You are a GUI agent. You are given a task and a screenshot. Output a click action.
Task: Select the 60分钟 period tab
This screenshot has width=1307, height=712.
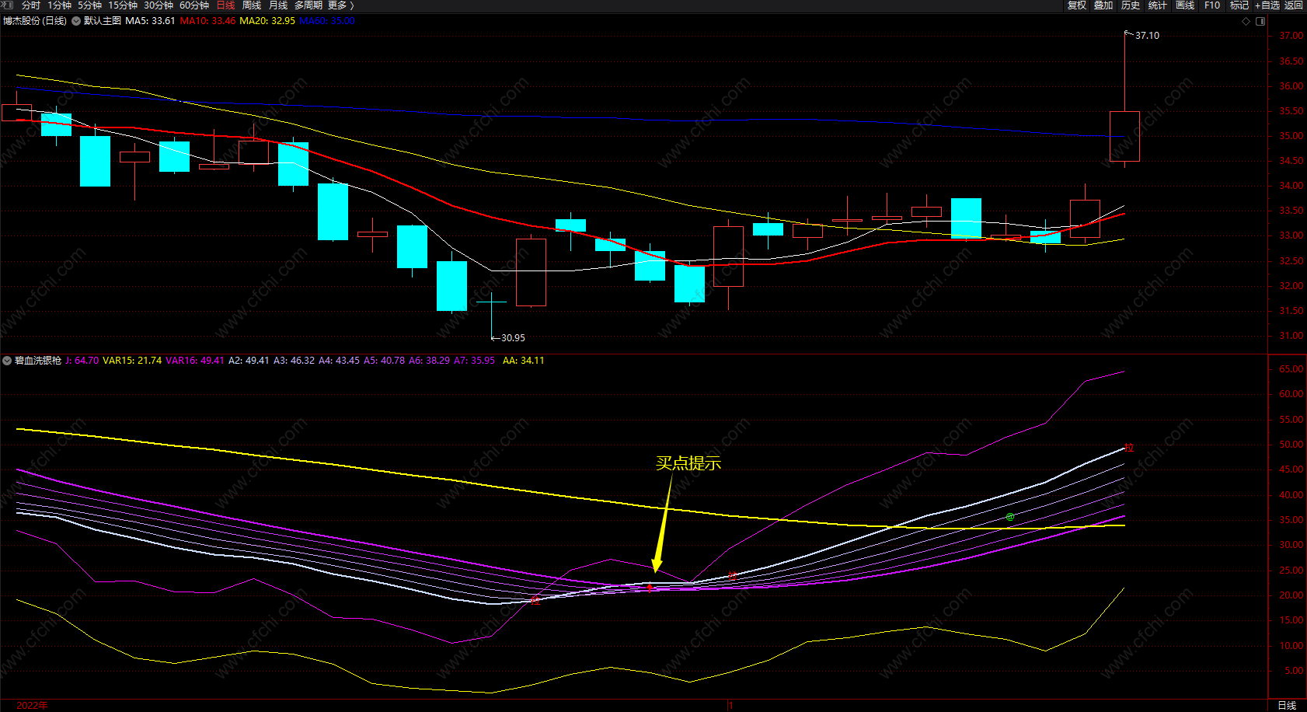click(194, 5)
